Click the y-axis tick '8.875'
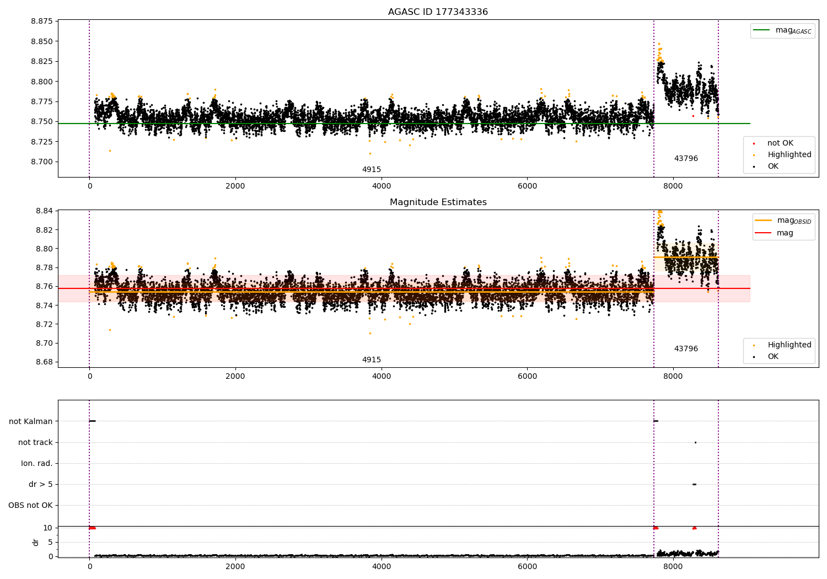The image size is (827, 579). pos(42,22)
